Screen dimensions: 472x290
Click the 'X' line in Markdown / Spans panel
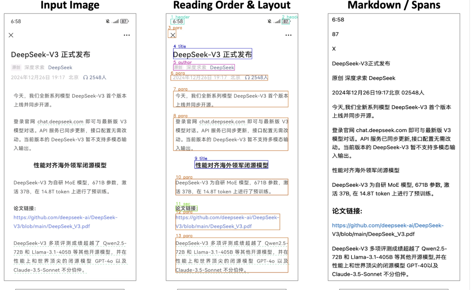point(334,49)
